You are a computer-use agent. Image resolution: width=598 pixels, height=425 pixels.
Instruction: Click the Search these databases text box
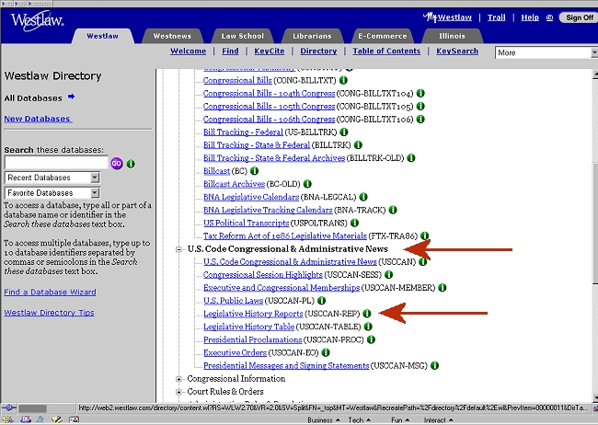56,163
